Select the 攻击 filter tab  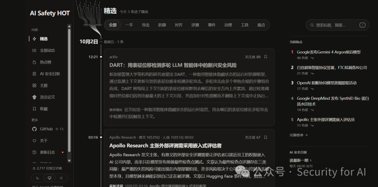[x=146, y=25]
